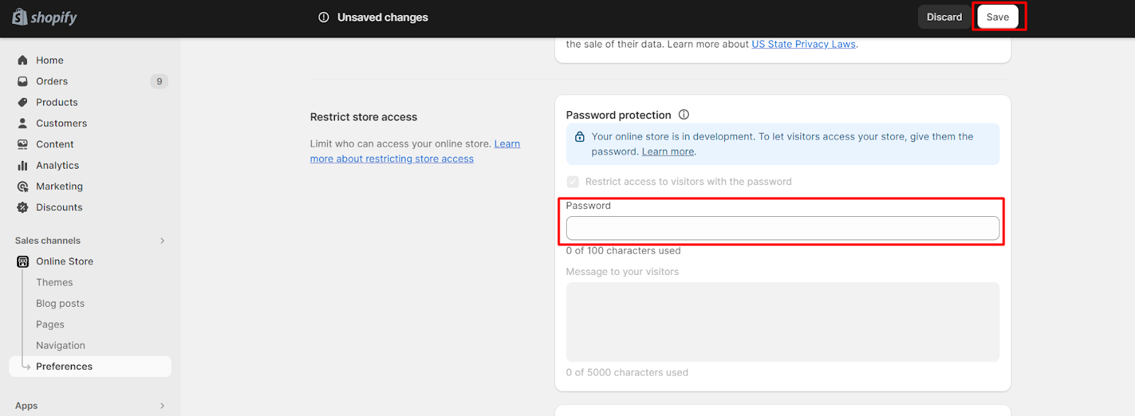
Task: Click the Marketing target icon
Action: click(23, 186)
